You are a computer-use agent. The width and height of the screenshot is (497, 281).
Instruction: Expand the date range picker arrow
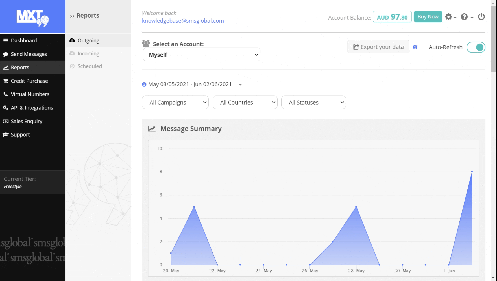[x=240, y=85]
